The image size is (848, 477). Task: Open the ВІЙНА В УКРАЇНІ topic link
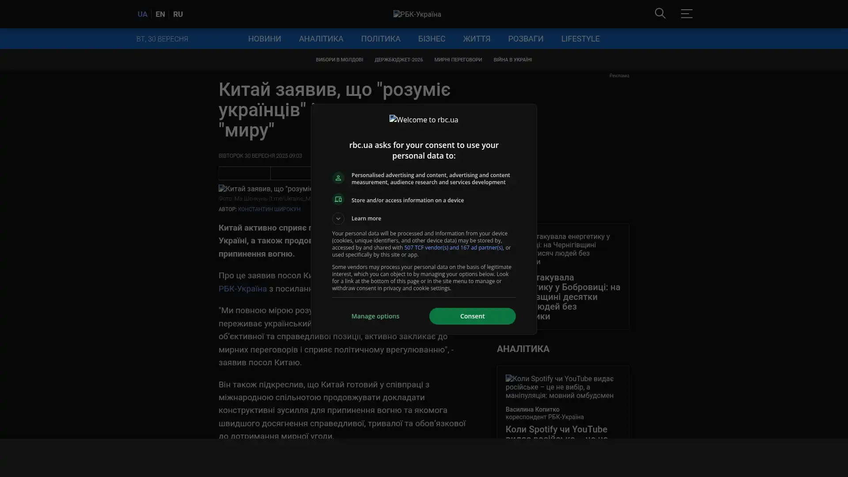[512, 60]
